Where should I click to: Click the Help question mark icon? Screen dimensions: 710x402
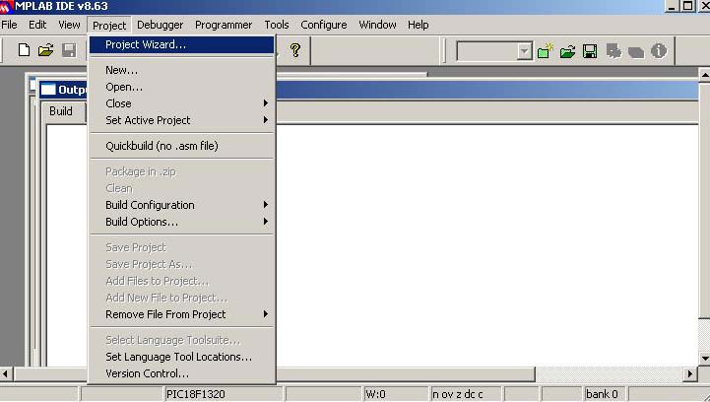tap(294, 50)
